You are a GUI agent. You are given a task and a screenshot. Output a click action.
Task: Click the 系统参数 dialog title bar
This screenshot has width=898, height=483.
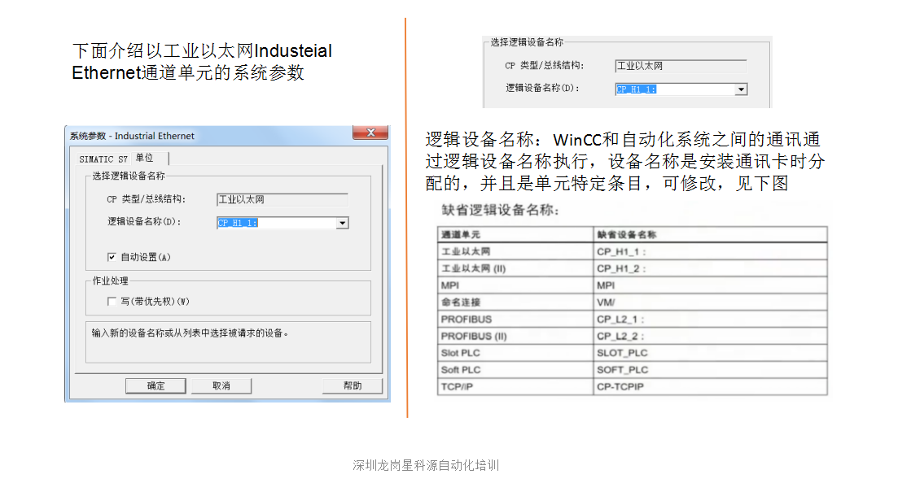[204, 136]
